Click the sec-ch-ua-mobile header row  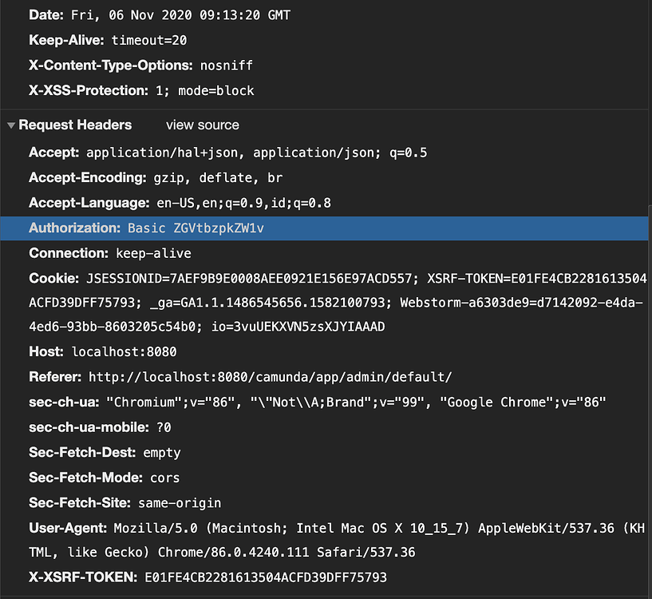click(96, 427)
